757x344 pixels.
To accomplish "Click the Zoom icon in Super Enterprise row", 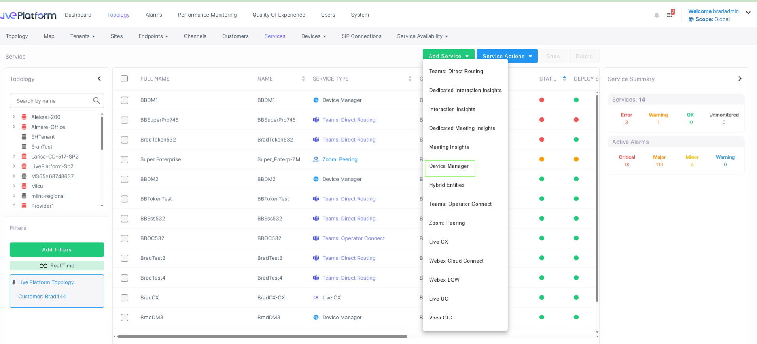I will 316,159.
